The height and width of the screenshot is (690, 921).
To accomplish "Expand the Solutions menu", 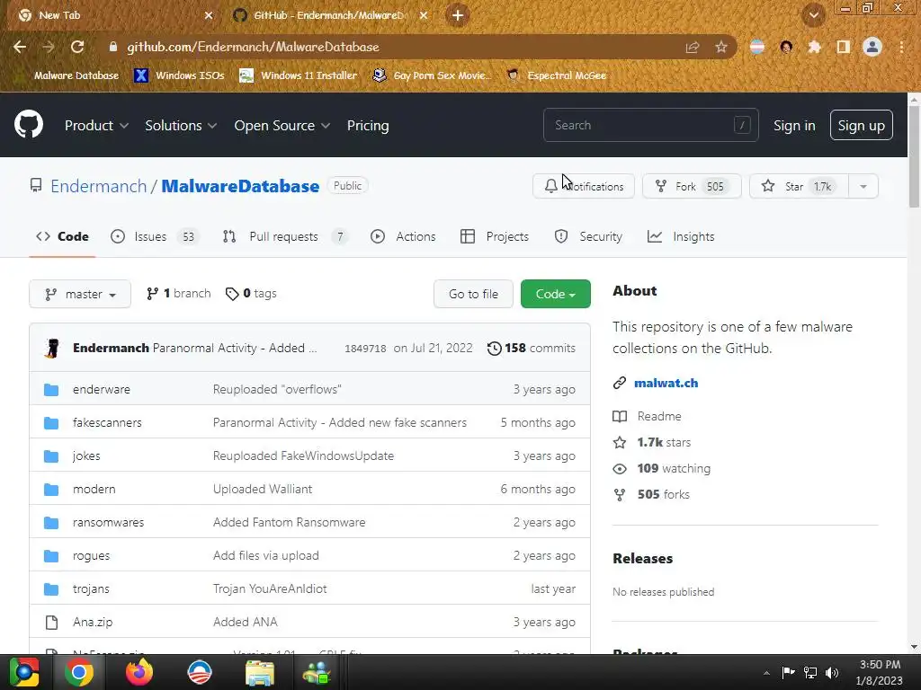I will (181, 126).
